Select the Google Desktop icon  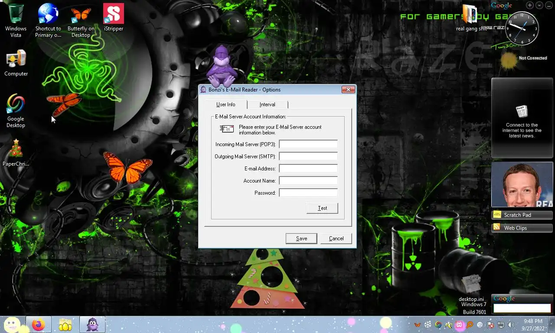pyautogui.click(x=16, y=111)
